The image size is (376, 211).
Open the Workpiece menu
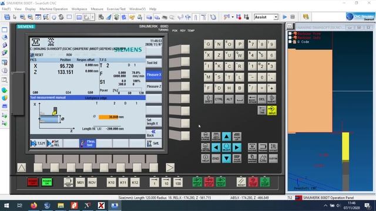tap(79, 9)
